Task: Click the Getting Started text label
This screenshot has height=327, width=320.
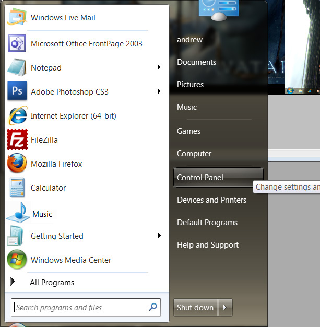Action: [x=57, y=236]
